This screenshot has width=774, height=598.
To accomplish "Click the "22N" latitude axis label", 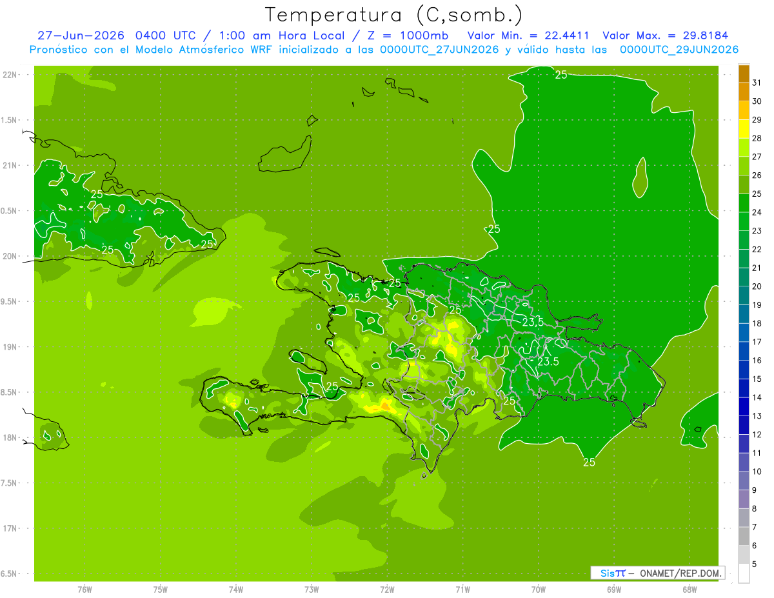I will [10, 74].
